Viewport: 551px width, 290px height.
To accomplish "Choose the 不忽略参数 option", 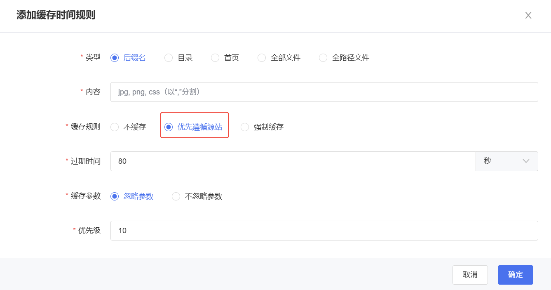I will point(176,196).
